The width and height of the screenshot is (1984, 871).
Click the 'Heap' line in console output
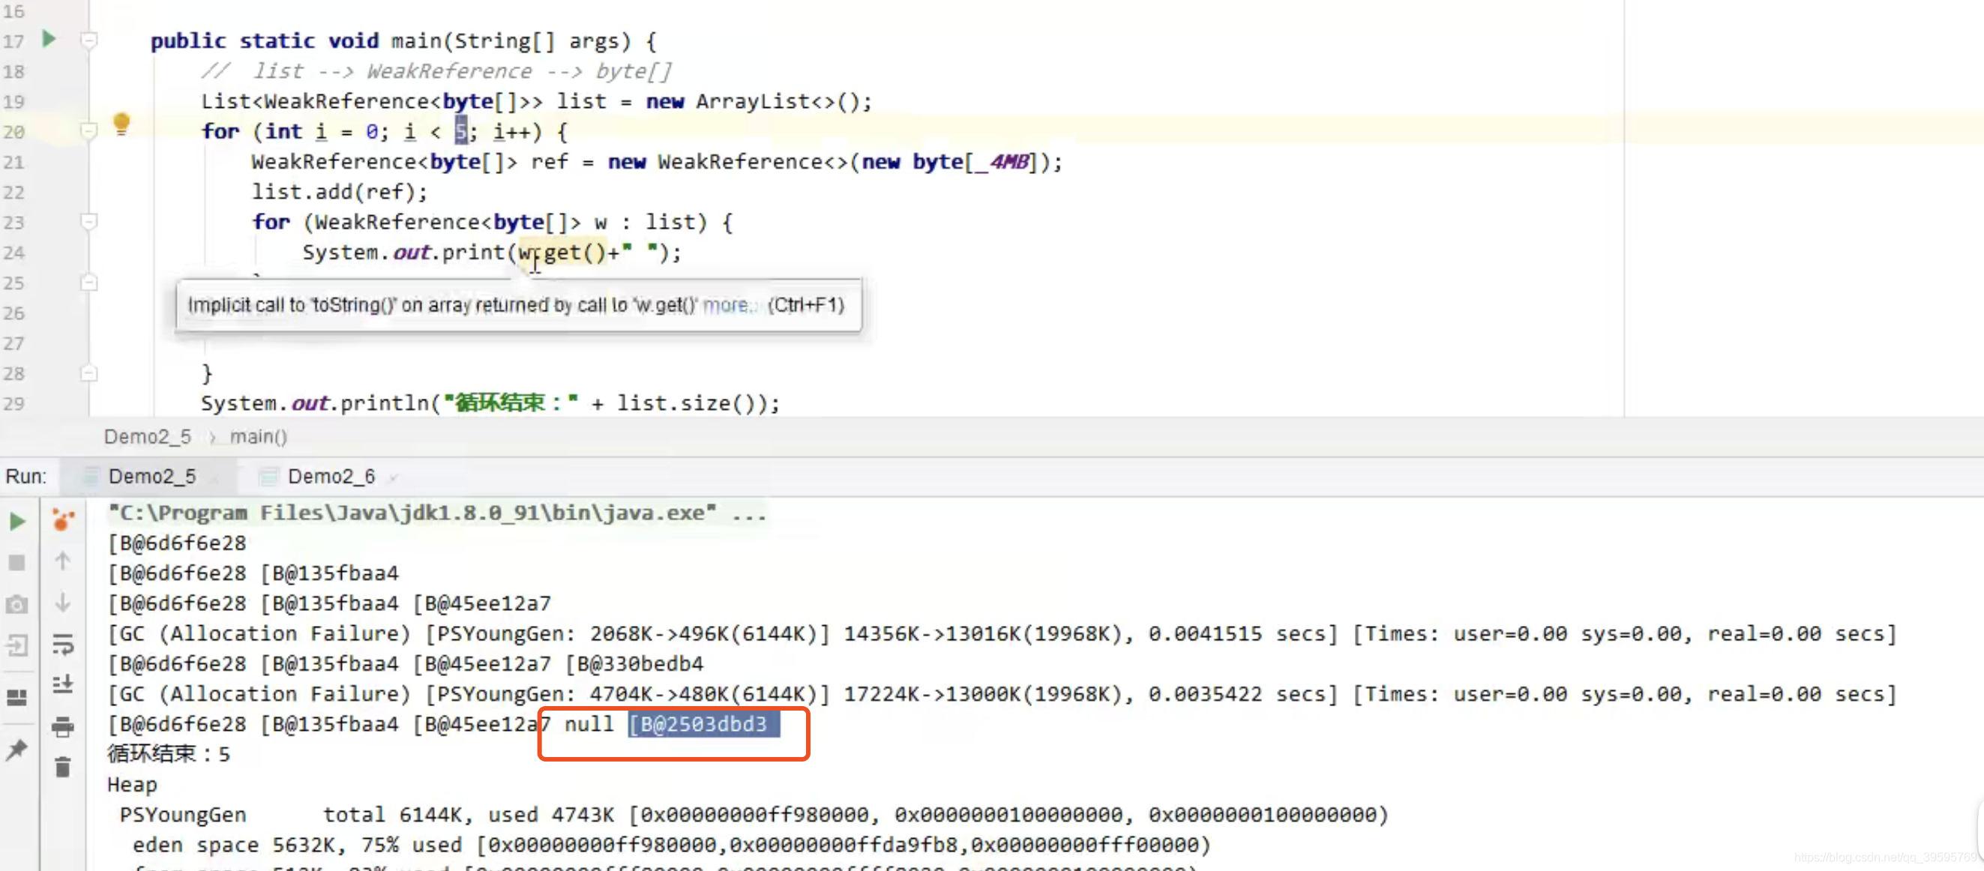[133, 784]
